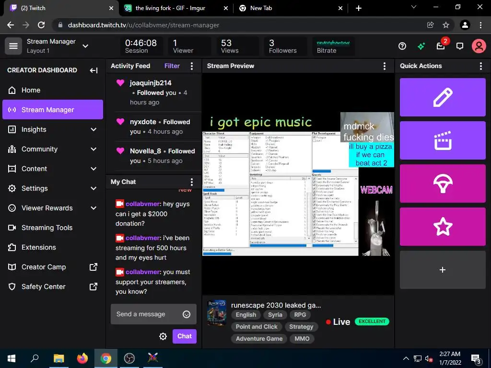Viewport: 491px width, 368px height.
Task: Open the profile avatar menu
Action: (x=479, y=46)
